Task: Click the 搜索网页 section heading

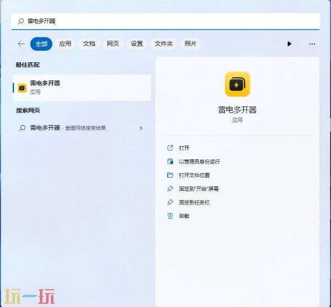Action: pyautogui.click(x=28, y=110)
